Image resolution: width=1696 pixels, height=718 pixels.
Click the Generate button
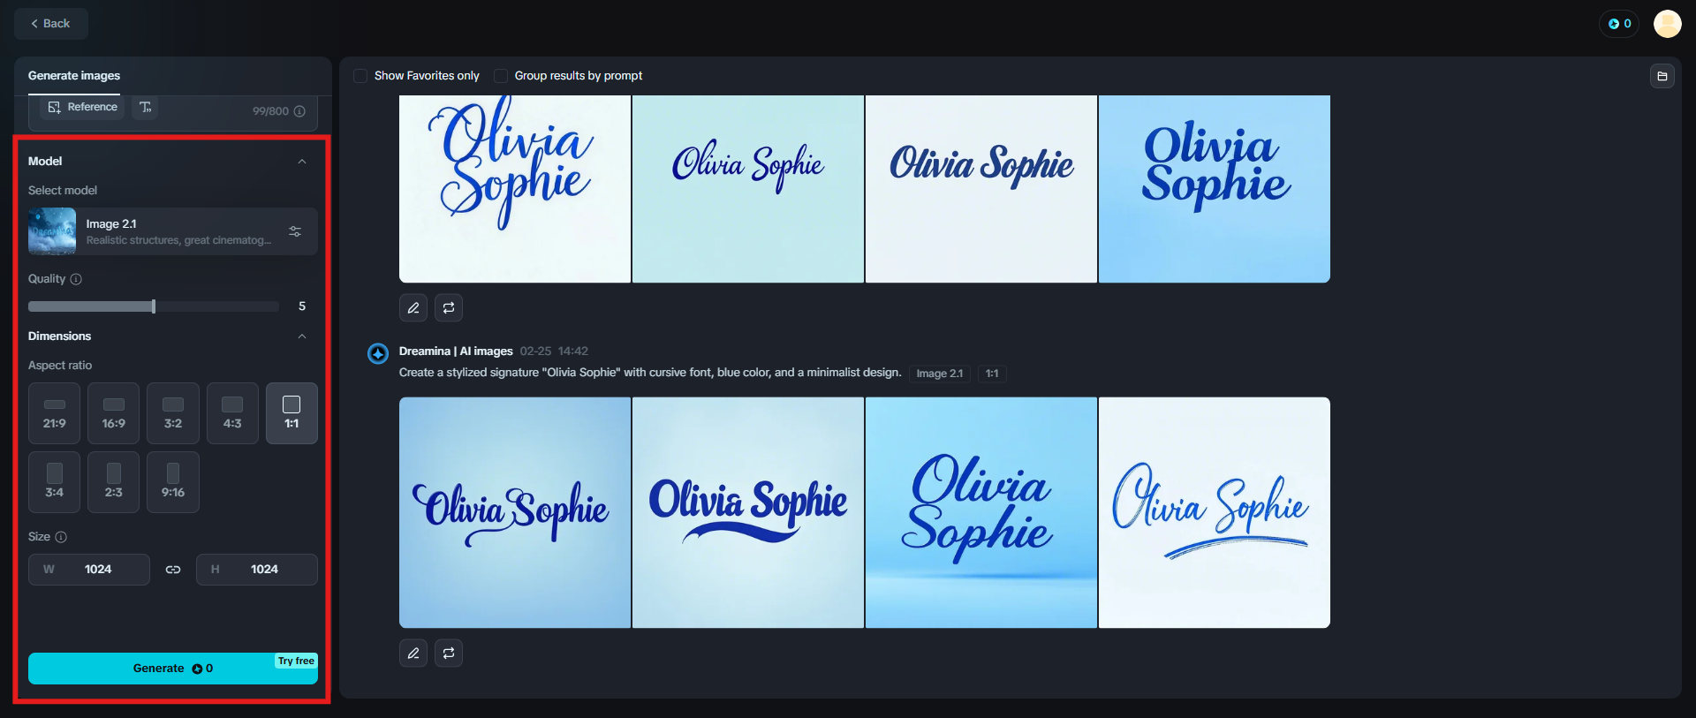coord(173,669)
